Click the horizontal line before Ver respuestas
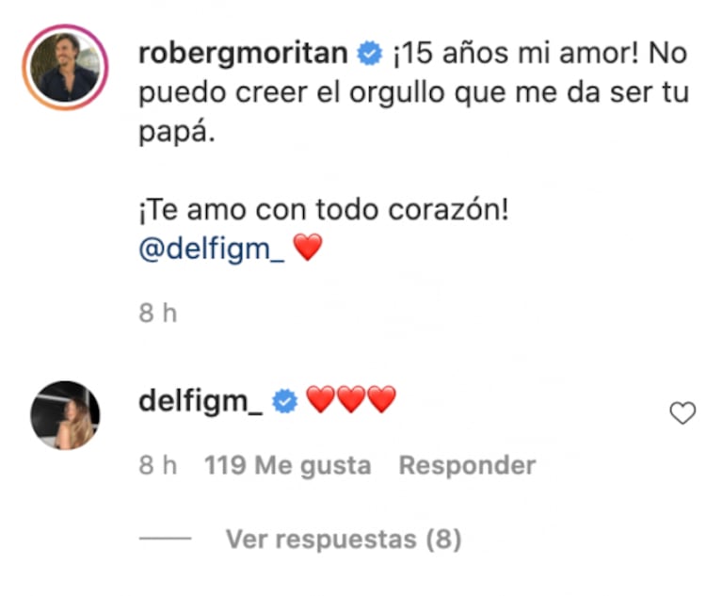722x596 pixels. pos(166,540)
